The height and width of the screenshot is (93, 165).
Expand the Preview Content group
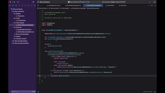click(x=13, y=39)
